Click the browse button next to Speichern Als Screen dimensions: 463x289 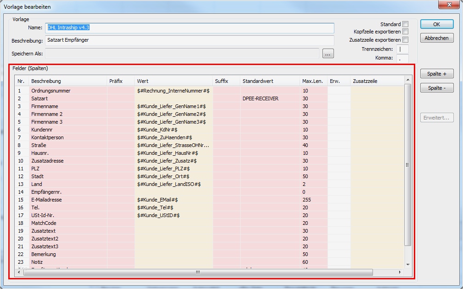(x=328, y=54)
